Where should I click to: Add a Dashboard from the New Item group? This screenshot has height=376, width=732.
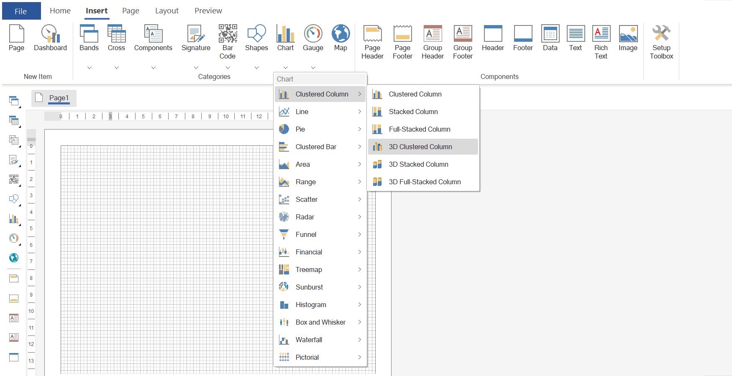pyautogui.click(x=50, y=38)
